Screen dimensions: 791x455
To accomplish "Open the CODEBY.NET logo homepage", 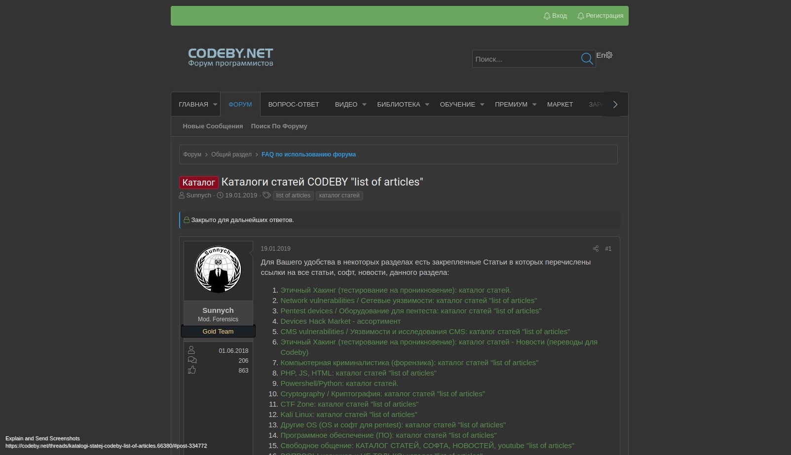I will 230,57.
